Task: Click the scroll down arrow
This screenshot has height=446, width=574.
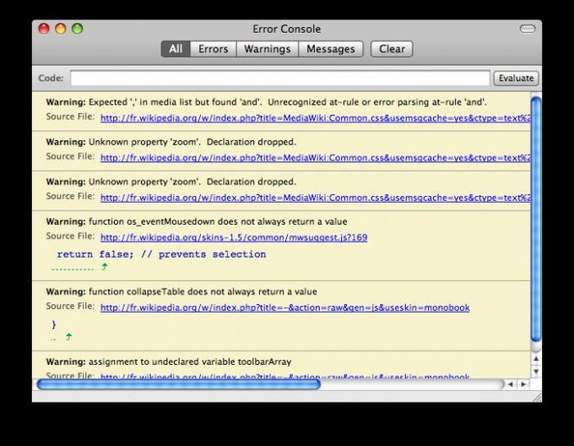Action: (535, 372)
